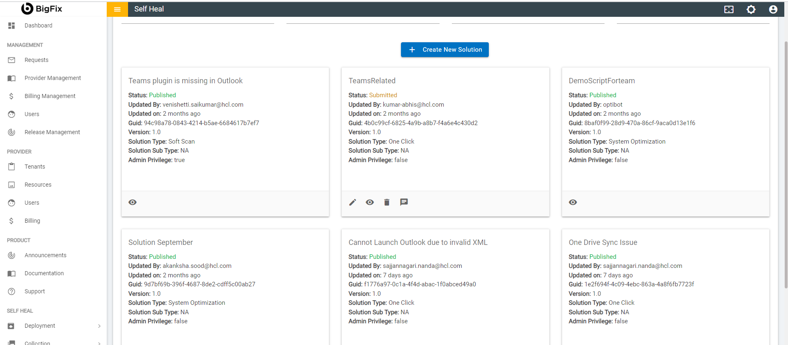The height and width of the screenshot is (345, 788).
Task: Click the Tenants clipboard icon
Action: coord(11,167)
